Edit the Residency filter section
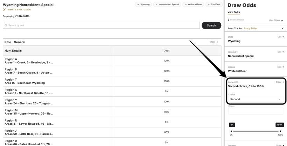 (281, 52)
